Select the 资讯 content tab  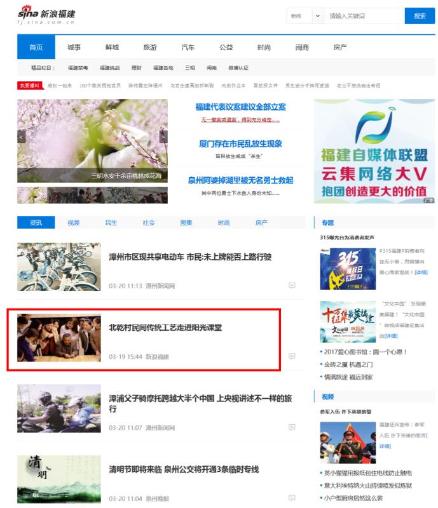[36, 223]
